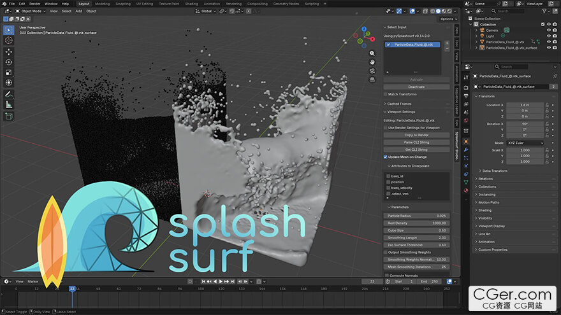This screenshot has width=561, height=315.
Task: Hide the Camera in the outliner
Action: coord(549,30)
